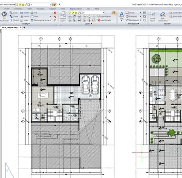Open the Multileader dropdown arrow
The height and width of the screenshot is (178, 182).
[140, 20]
